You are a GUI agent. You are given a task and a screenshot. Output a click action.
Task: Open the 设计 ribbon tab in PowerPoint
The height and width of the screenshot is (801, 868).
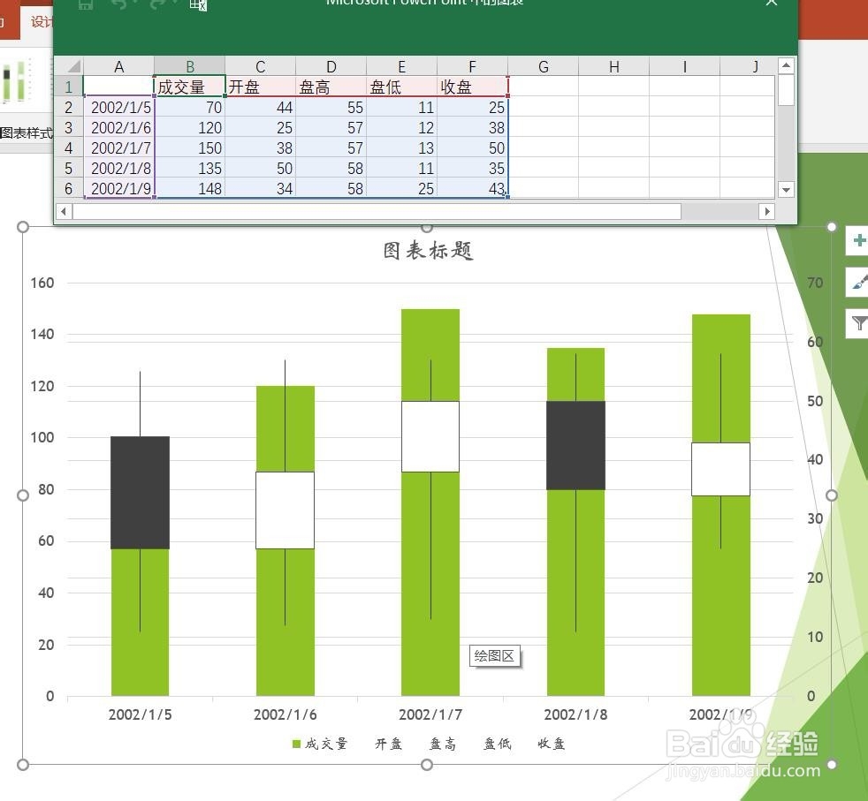pyautogui.click(x=41, y=22)
